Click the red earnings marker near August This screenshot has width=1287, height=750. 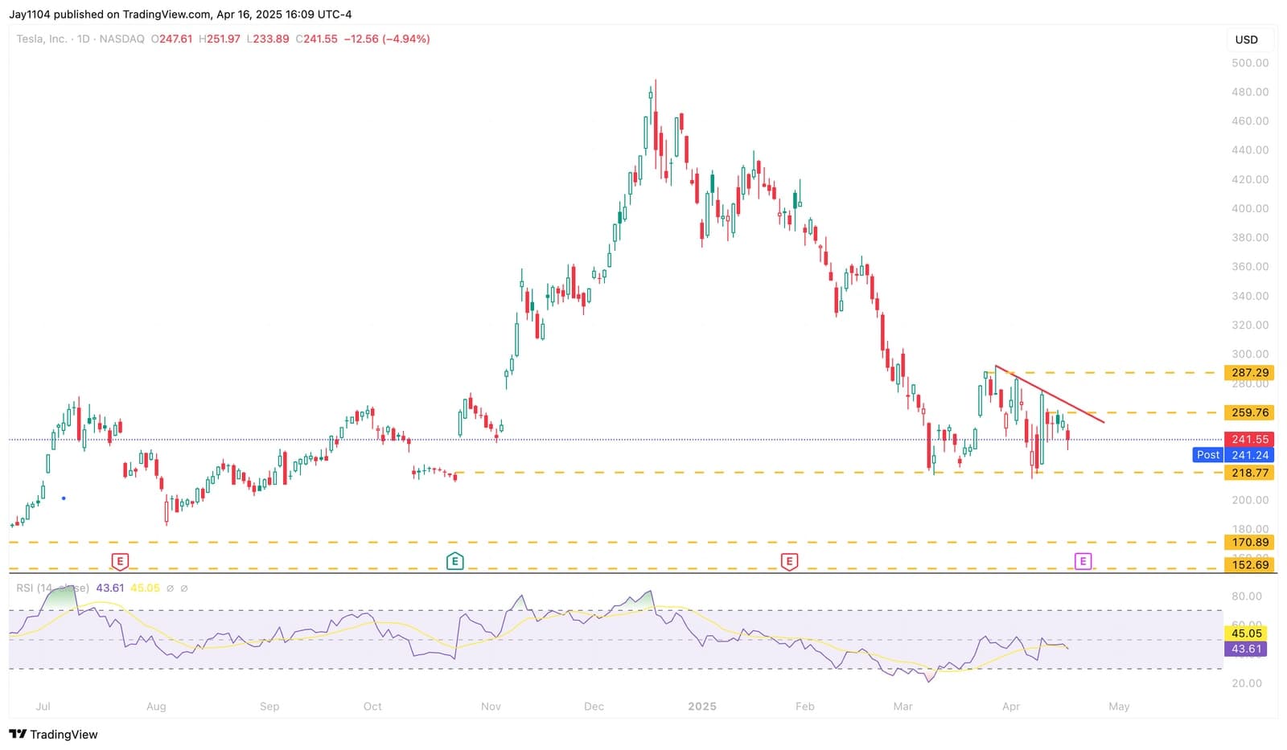(x=120, y=561)
